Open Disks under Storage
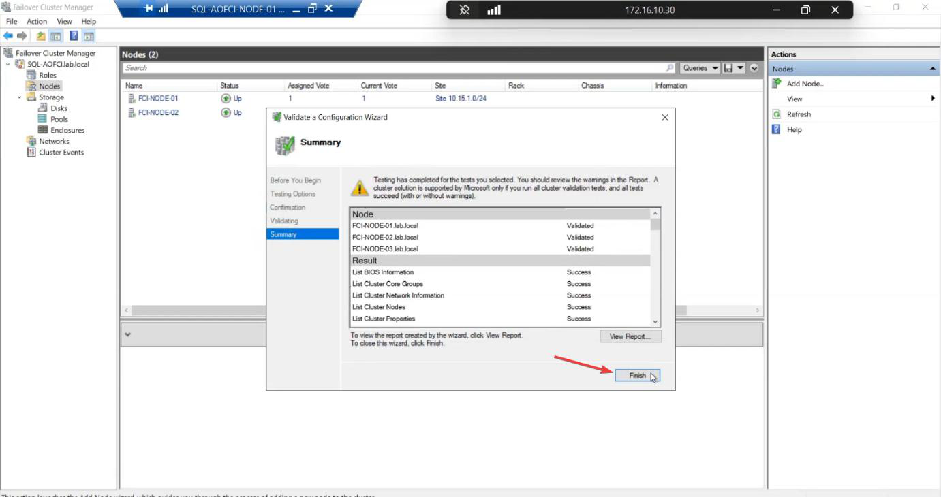This screenshot has height=497, width=941. (x=59, y=108)
